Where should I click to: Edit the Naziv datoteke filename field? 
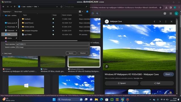(x=53, y=44)
